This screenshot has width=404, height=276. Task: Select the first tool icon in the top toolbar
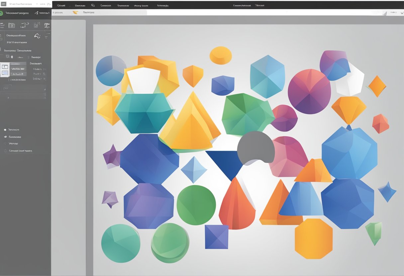pos(2,25)
